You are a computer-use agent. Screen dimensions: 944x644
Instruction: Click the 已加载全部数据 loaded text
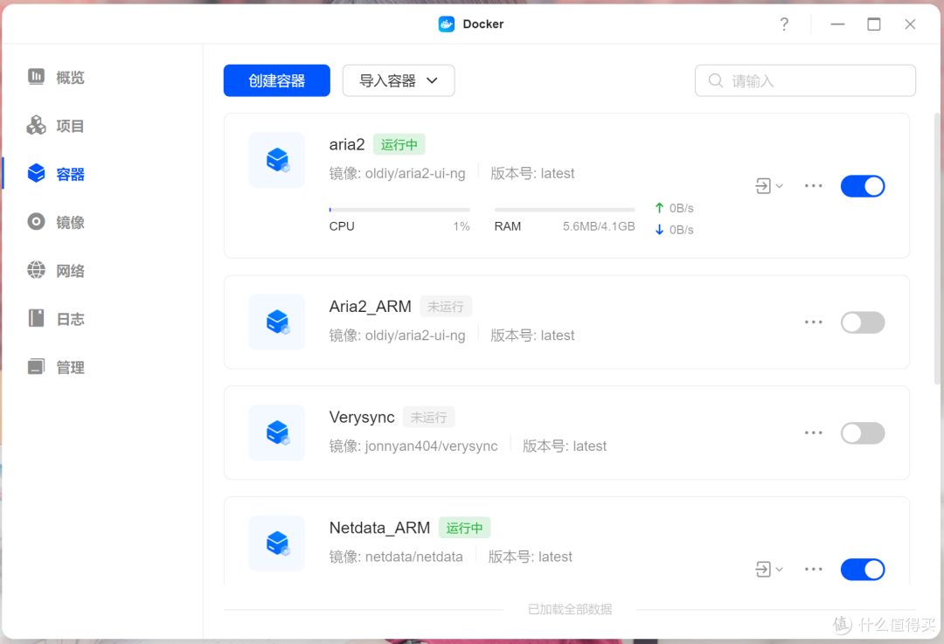click(569, 609)
